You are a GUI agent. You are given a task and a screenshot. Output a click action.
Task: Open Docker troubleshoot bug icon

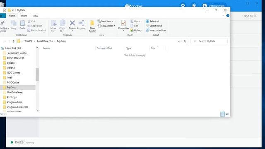click(x=194, y=5)
